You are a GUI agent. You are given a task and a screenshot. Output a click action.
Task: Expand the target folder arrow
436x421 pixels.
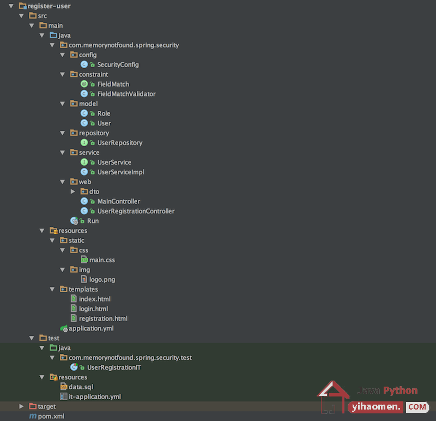21,406
